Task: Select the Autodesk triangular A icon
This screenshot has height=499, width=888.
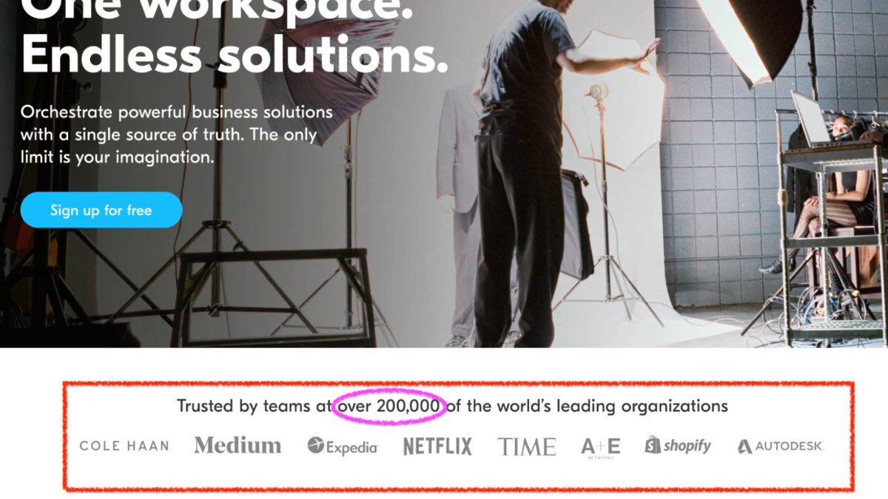Action: pyautogui.click(x=744, y=447)
